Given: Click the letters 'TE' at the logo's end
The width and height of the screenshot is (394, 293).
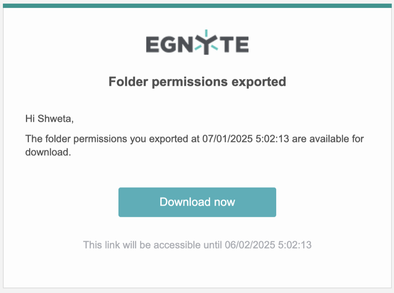Looking at the screenshot, I should coord(234,45).
